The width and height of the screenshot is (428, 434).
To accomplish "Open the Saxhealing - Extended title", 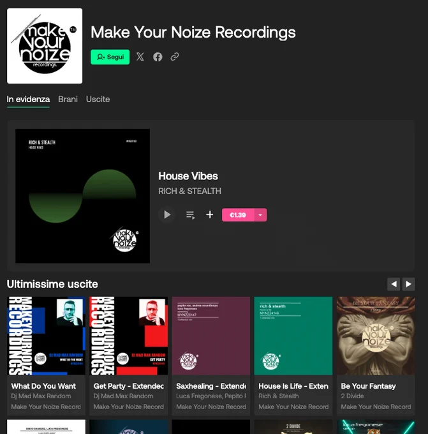I will [211, 386].
